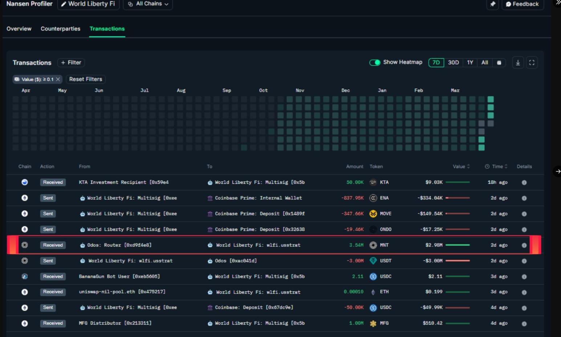The width and height of the screenshot is (561, 337).
Task: Add a new Filter
Action: click(x=71, y=62)
